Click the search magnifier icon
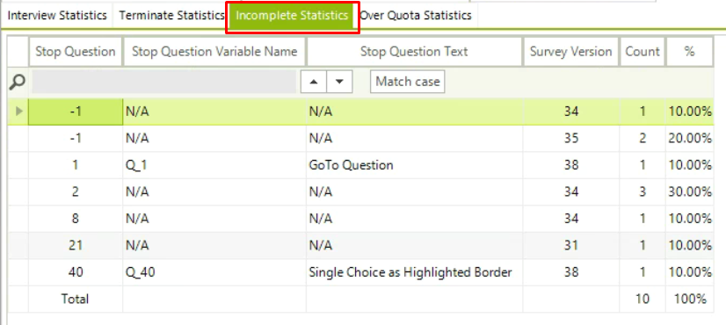This screenshot has width=726, height=325. [x=17, y=82]
